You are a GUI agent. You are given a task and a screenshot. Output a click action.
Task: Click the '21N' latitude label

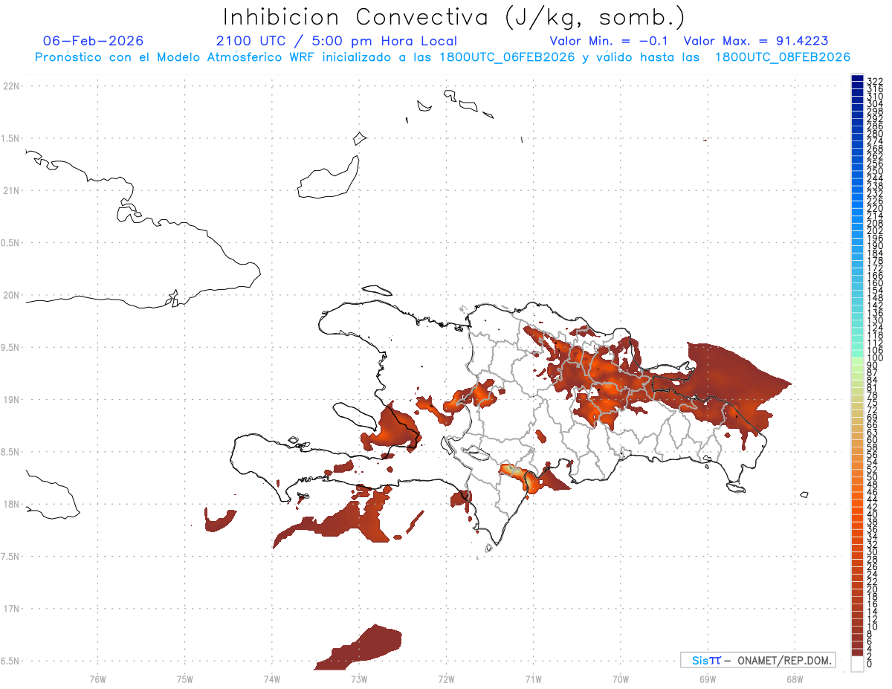(12, 190)
